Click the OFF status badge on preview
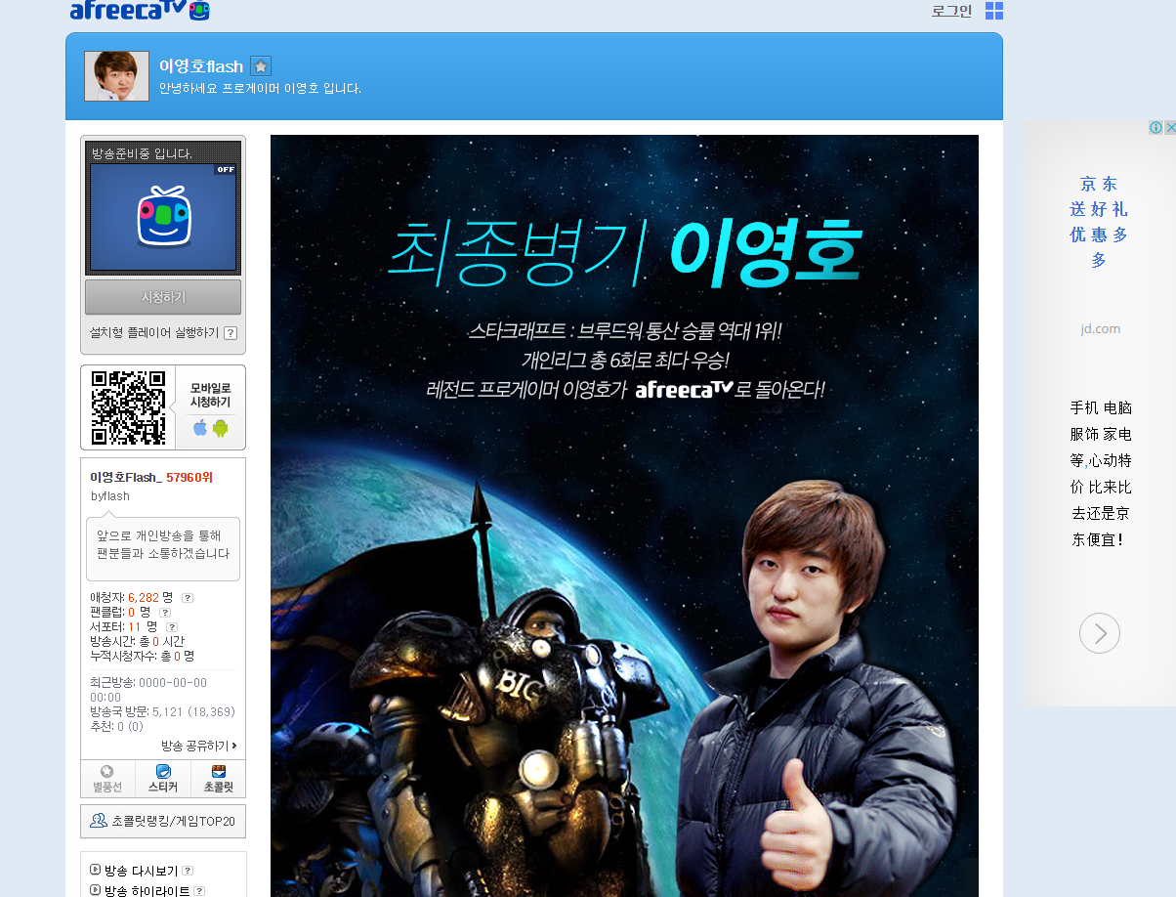The height and width of the screenshot is (897, 1176). click(x=226, y=169)
